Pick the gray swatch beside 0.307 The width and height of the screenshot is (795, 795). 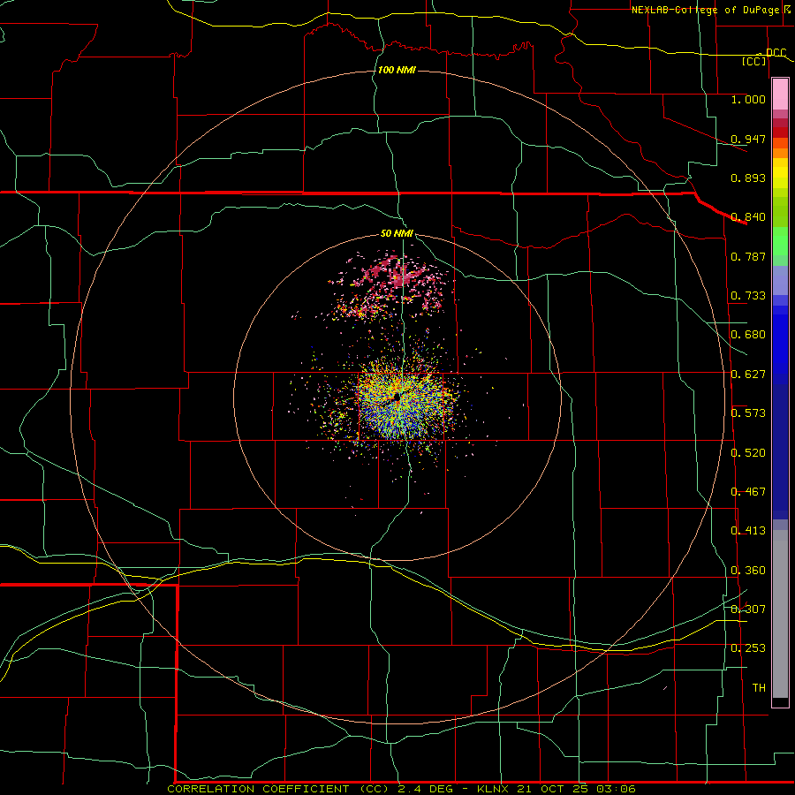click(x=780, y=614)
